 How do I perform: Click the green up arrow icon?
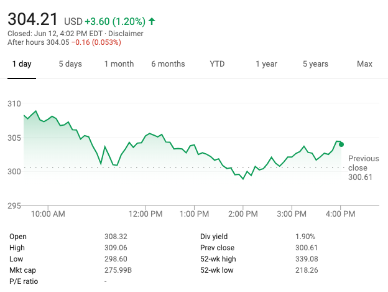[x=152, y=21]
